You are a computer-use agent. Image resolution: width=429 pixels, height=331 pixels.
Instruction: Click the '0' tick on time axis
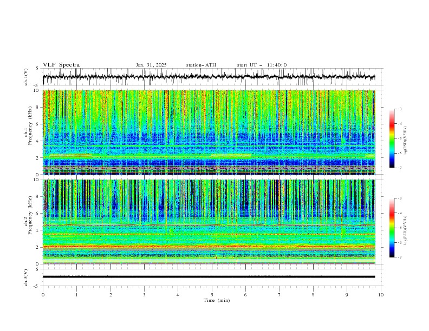point(43,295)
